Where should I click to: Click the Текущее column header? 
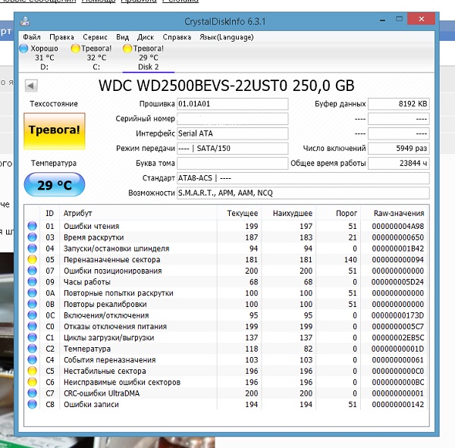click(239, 213)
